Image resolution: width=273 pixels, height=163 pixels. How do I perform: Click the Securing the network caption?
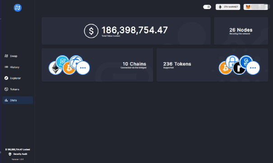pyautogui.click(x=240, y=33)
